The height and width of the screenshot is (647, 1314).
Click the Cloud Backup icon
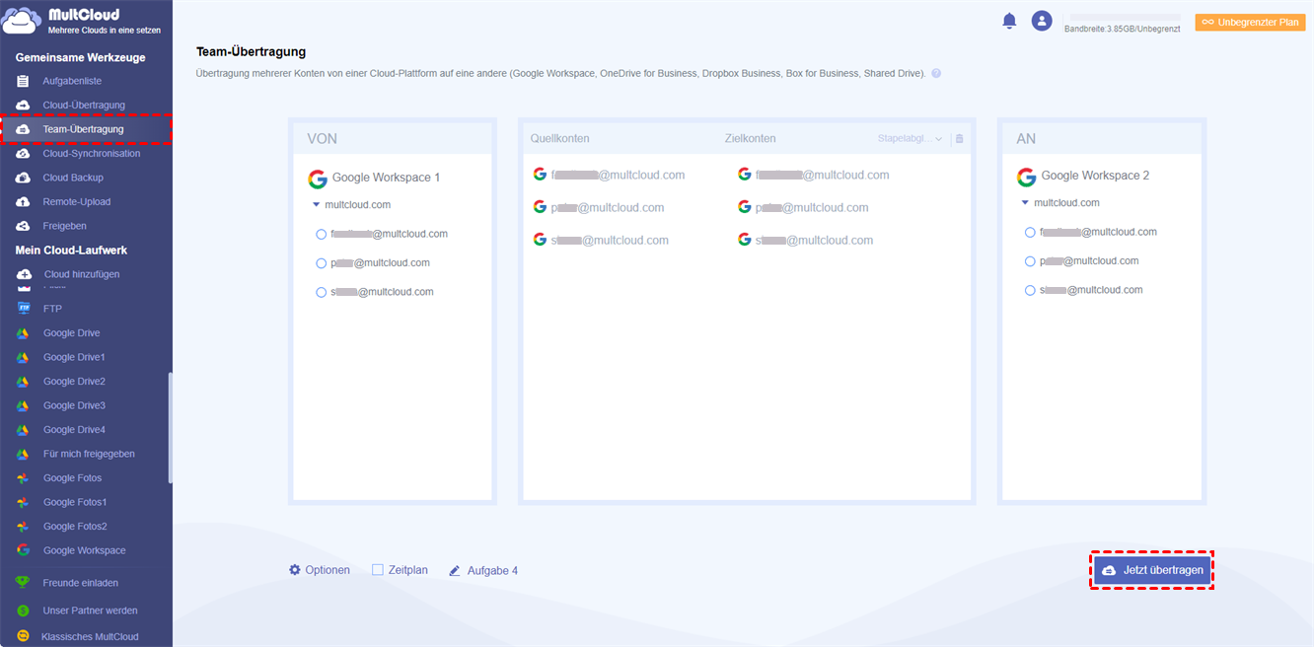[x=23, y=178]
